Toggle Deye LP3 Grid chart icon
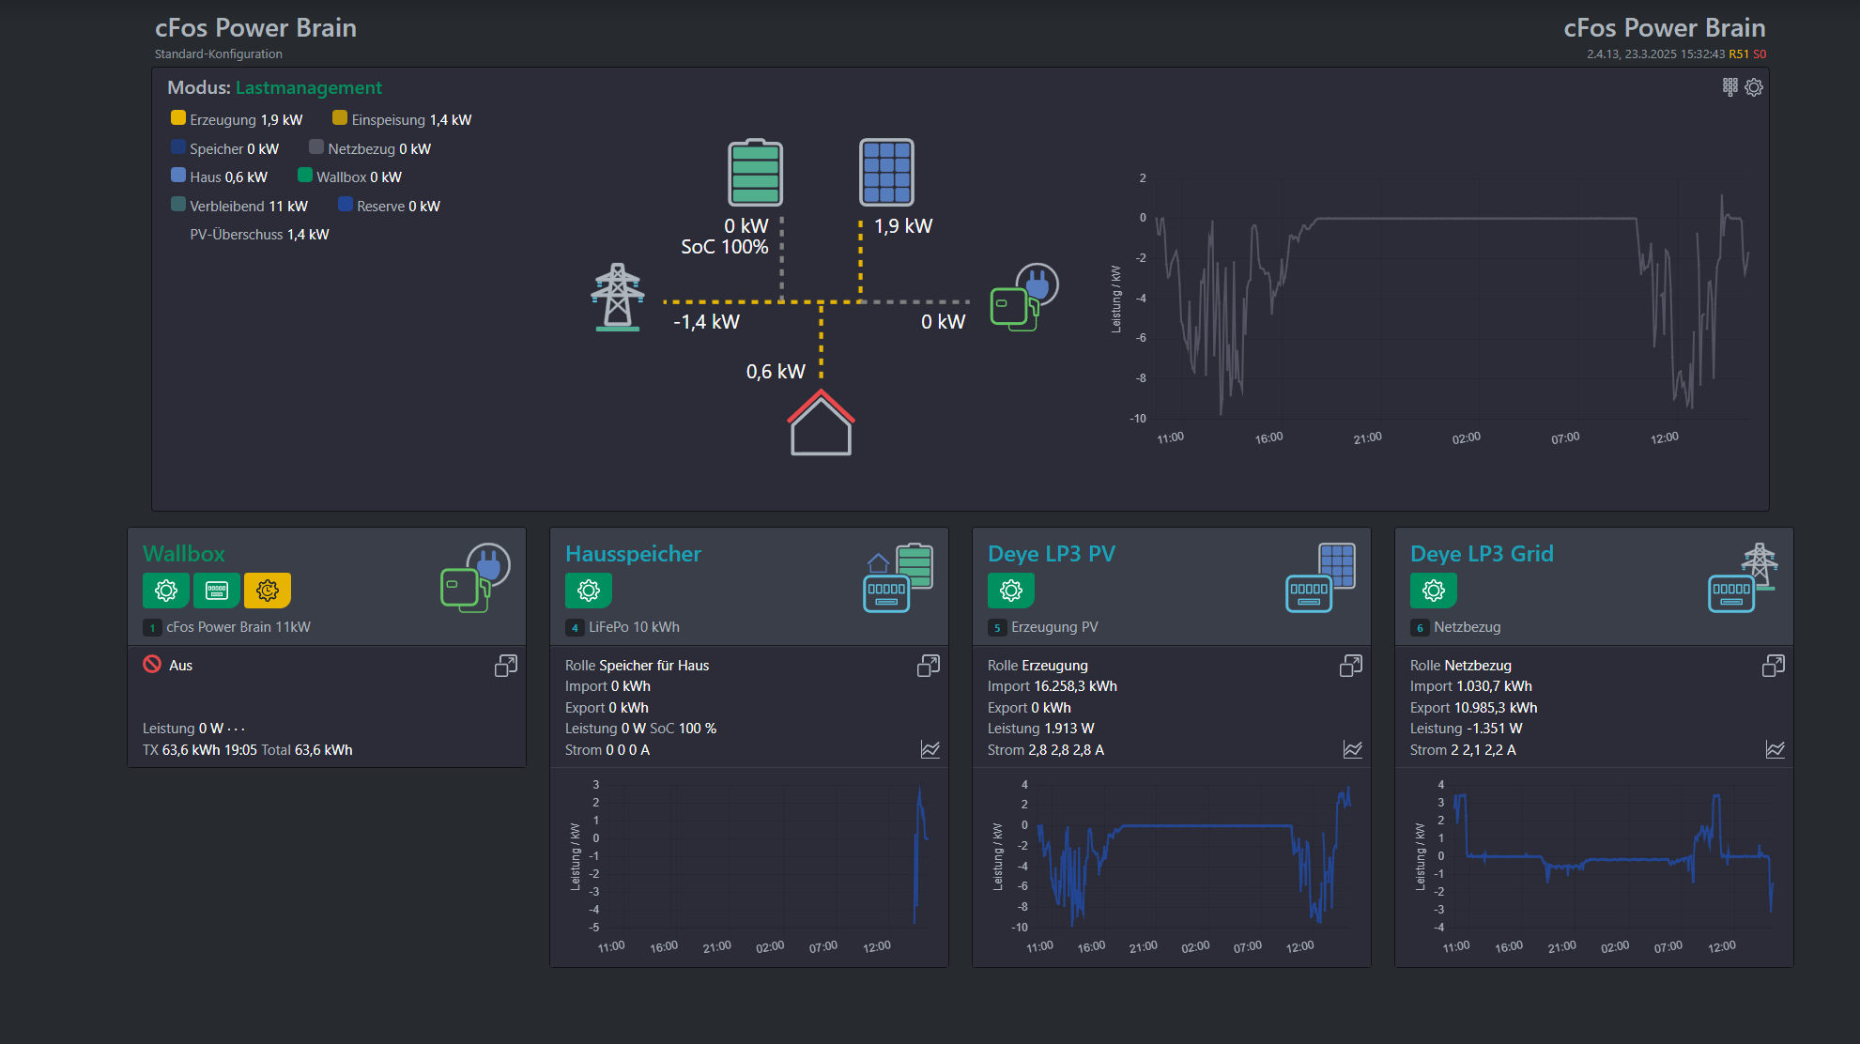Screen dimensions: 1860x1044 point(1775,749)
